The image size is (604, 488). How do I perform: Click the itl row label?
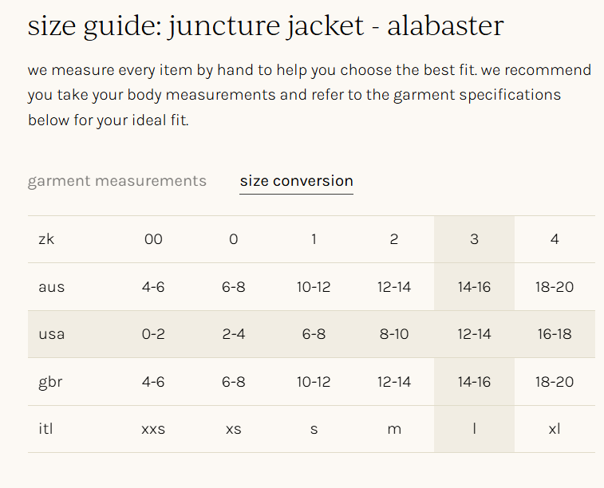click(45, 429)
